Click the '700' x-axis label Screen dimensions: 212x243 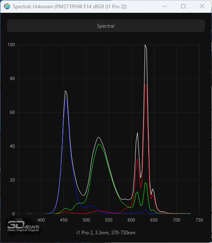177,220
